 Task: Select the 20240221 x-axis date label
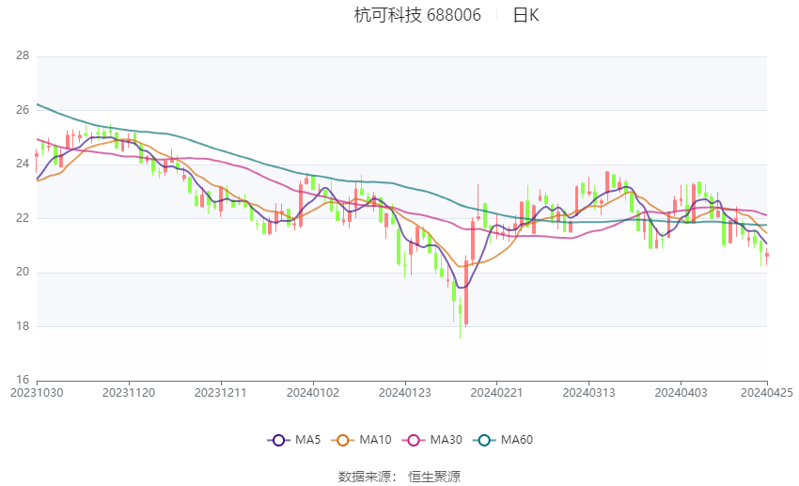(x=497, y=393)
